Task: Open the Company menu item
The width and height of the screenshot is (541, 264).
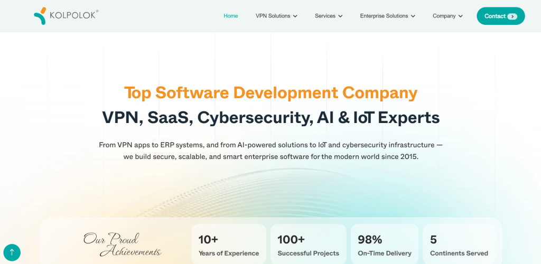Action: (x=444, y=16)
